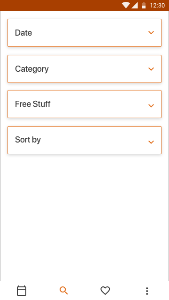Open the three-dot overflow menu

click(147, 291)
